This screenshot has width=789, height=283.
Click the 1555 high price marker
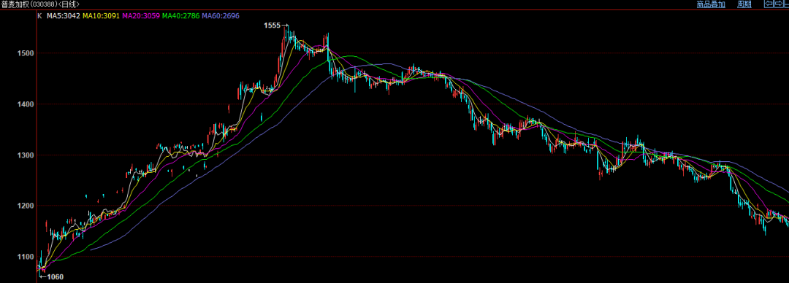pyautogui.click(x=272, y=25)
